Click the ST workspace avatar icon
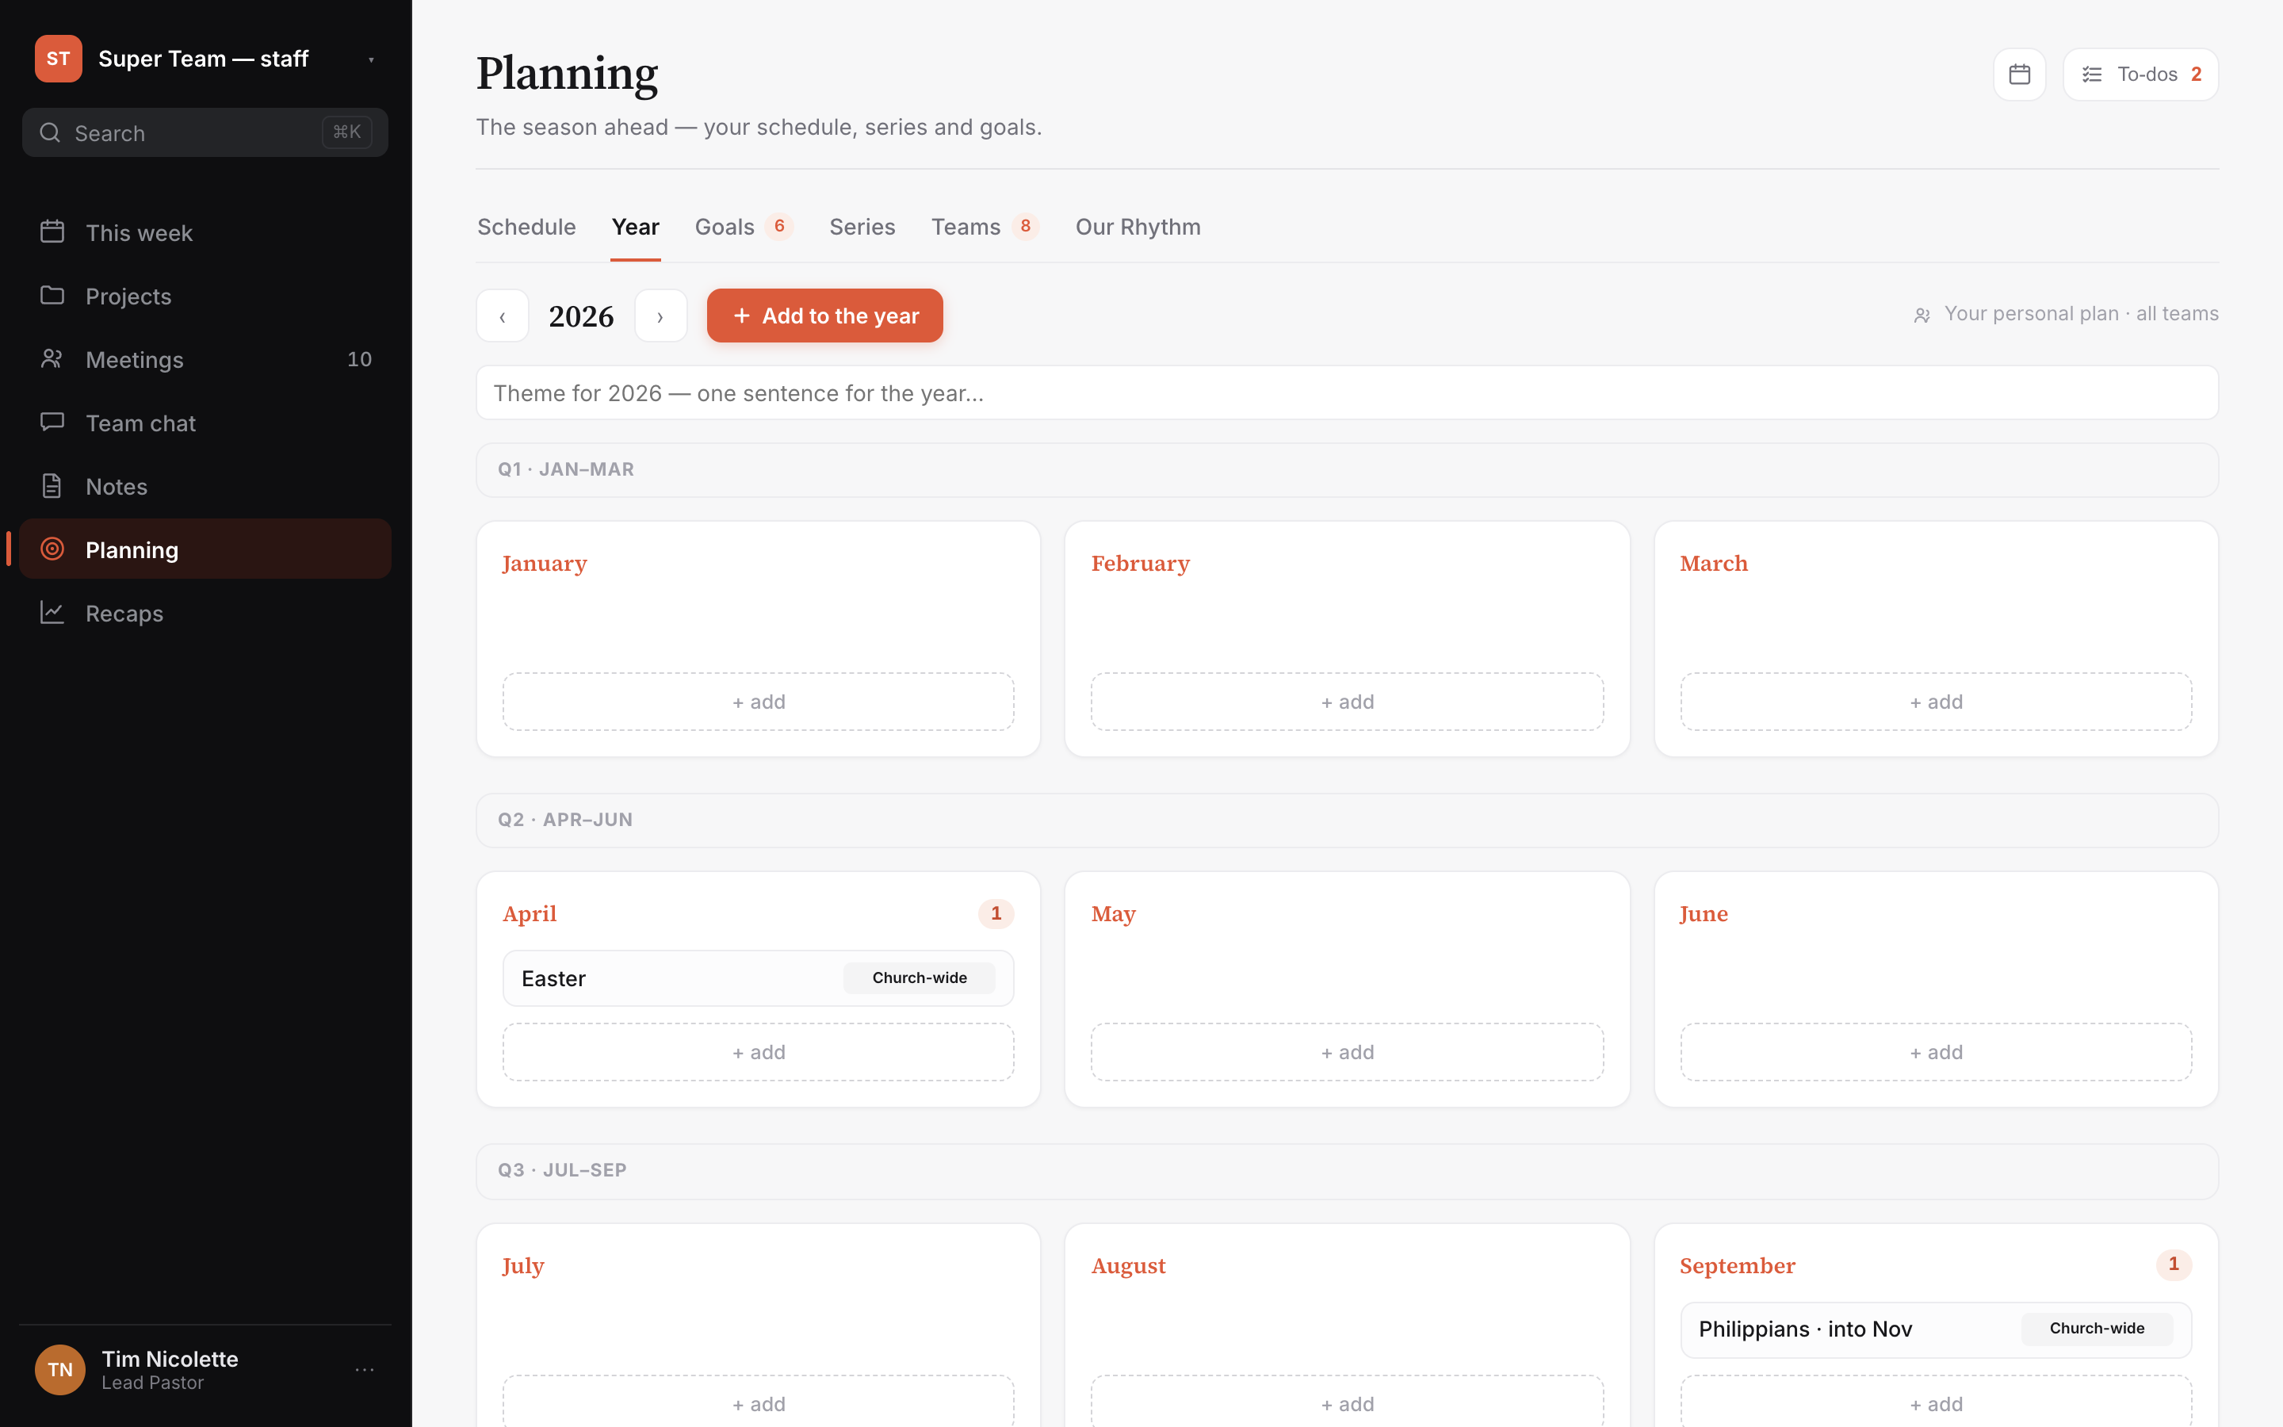Image resolution: width=2283 pixels, height=1427 pixels. pos(59,59)
